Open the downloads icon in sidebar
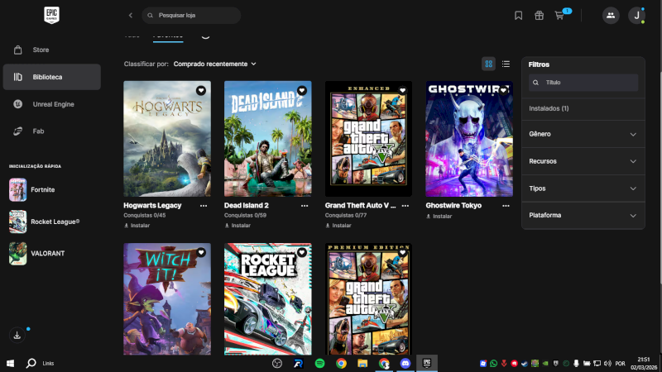 pos(17,335)
